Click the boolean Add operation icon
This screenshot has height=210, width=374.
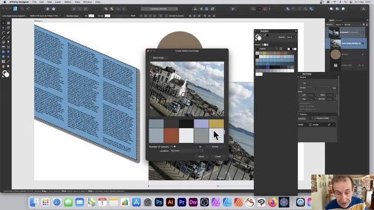pyautogui.click(x=288, y=9)
